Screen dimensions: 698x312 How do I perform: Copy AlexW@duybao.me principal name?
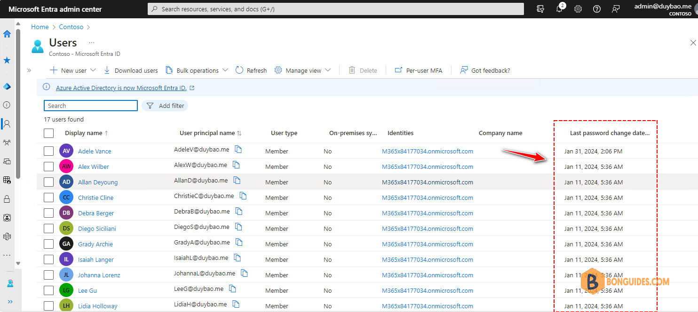click(237, 165)
